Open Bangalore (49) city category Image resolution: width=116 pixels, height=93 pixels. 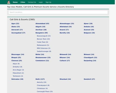[42, 33]
